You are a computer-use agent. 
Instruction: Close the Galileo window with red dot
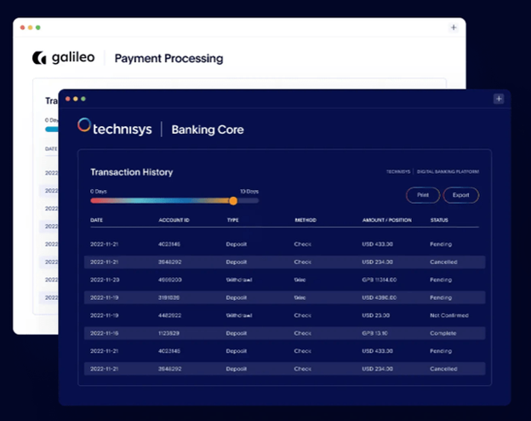[22, 27]
